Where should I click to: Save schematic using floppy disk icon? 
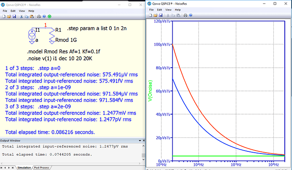point(14,16)
